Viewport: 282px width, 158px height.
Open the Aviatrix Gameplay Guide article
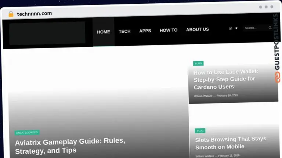point(70,145)
